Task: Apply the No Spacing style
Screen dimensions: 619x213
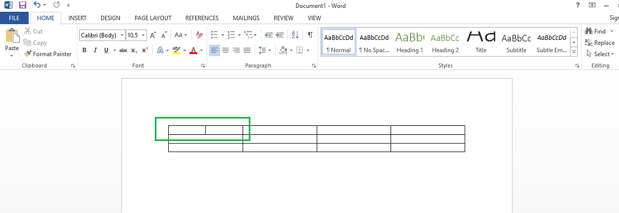Action: pyautogui.click(x=374, y=42)
